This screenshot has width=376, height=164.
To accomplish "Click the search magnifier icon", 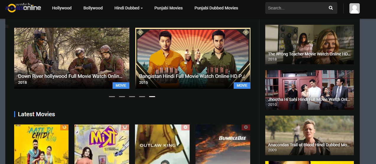I will coord(331,8).
